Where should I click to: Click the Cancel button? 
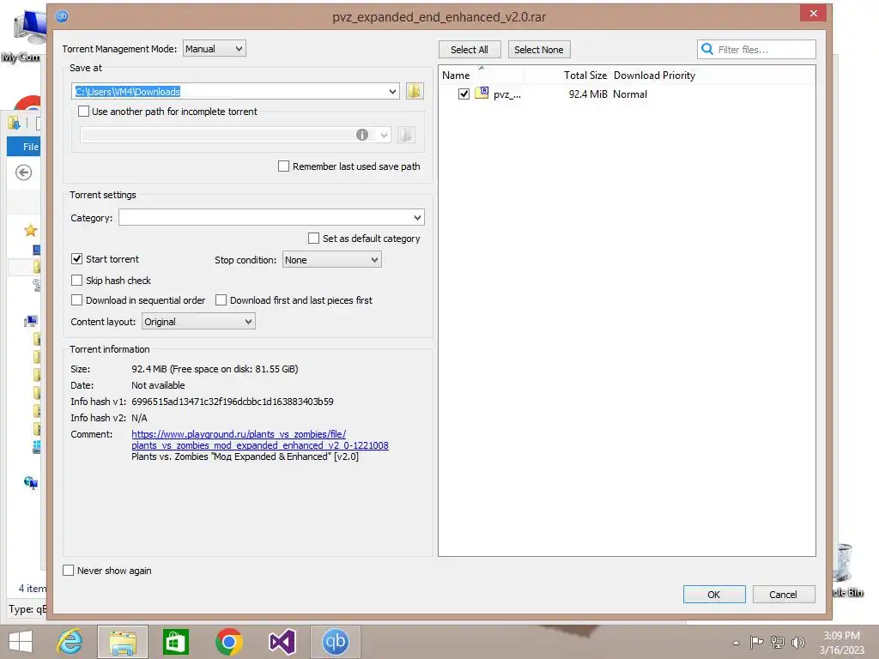pyautogui.click(x=783, y=594)
